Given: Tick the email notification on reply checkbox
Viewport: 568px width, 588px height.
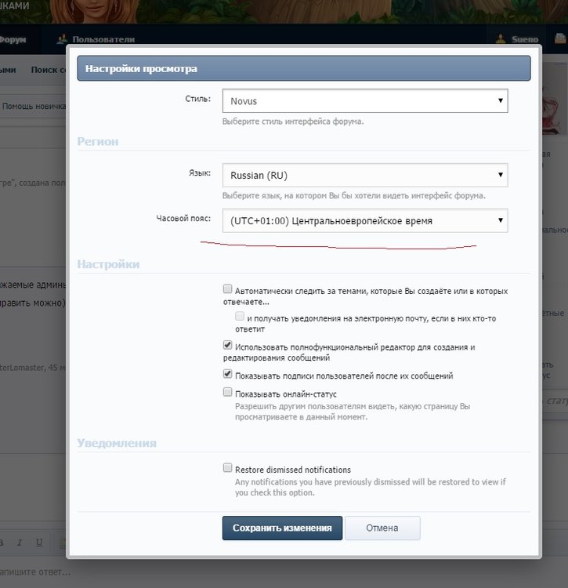Looking at the screenshot, I should point(240,317).
